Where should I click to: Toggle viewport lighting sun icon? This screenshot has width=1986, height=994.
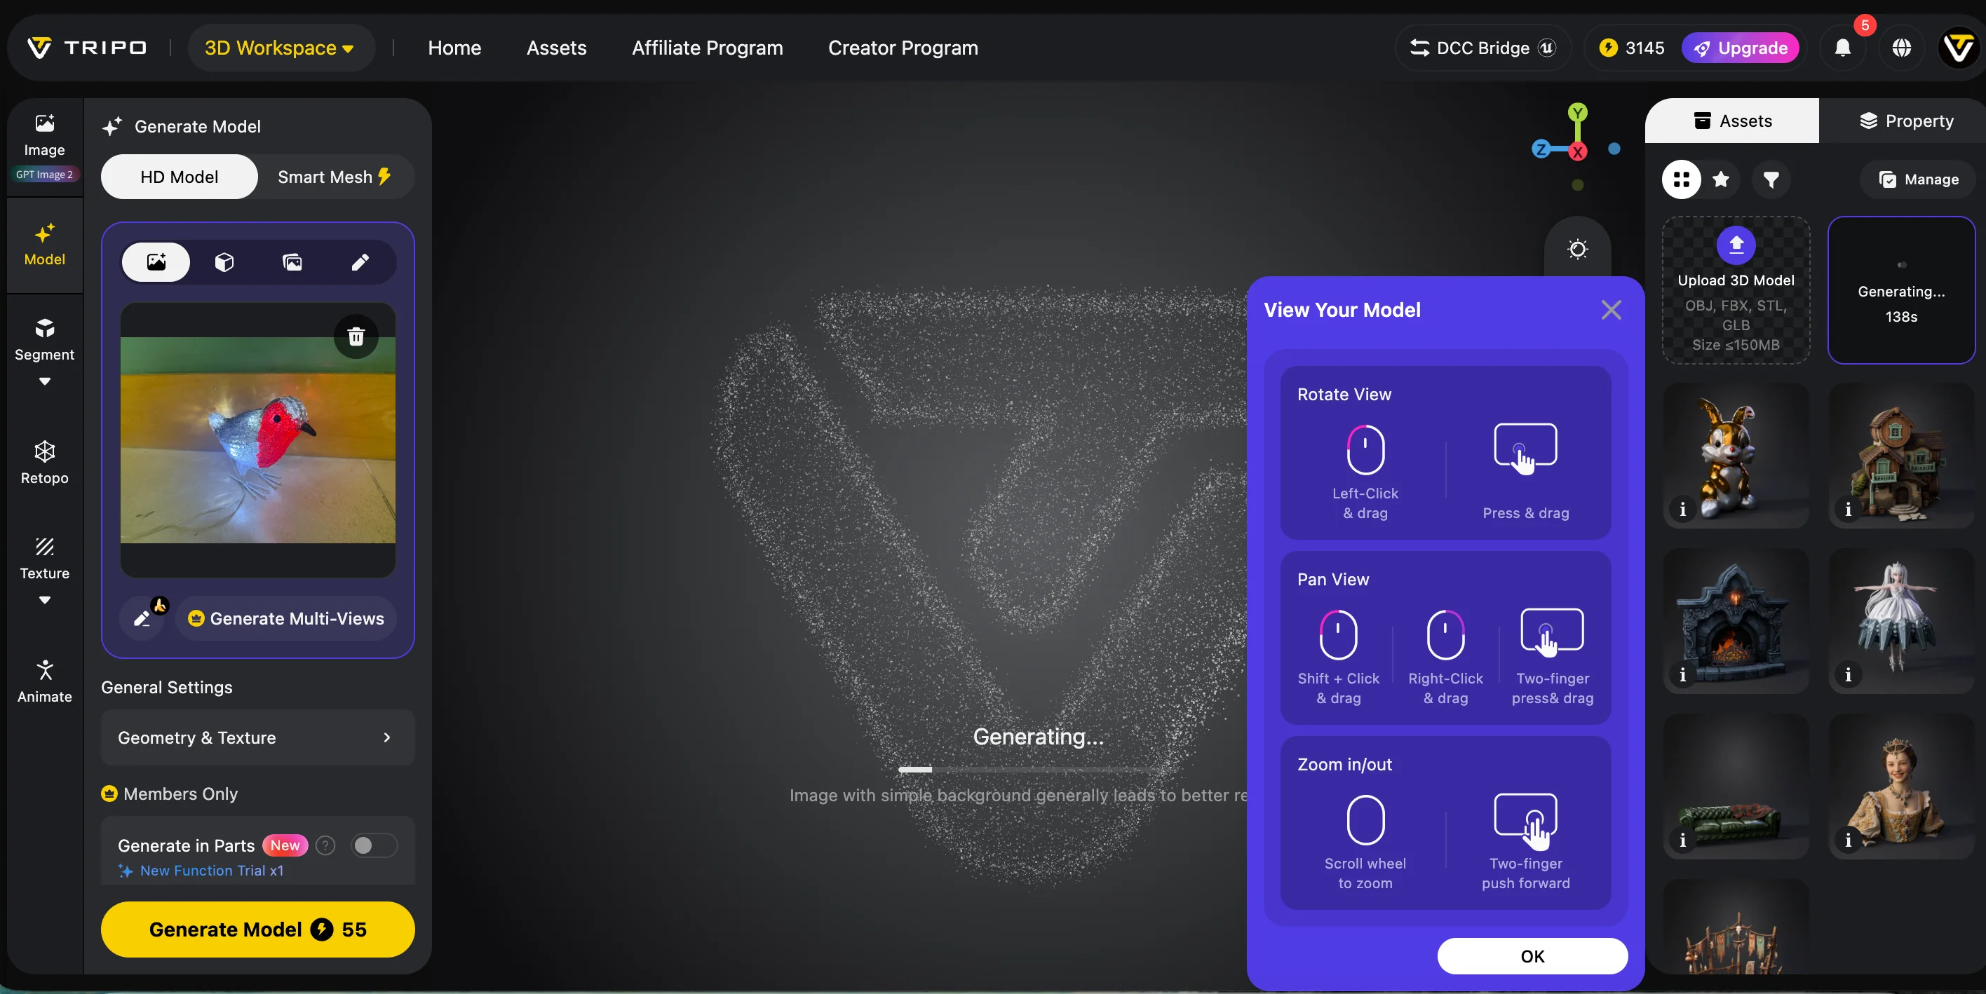[1577, 249]
